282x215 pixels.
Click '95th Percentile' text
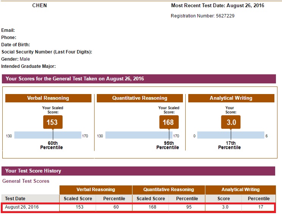coord(168,145)
